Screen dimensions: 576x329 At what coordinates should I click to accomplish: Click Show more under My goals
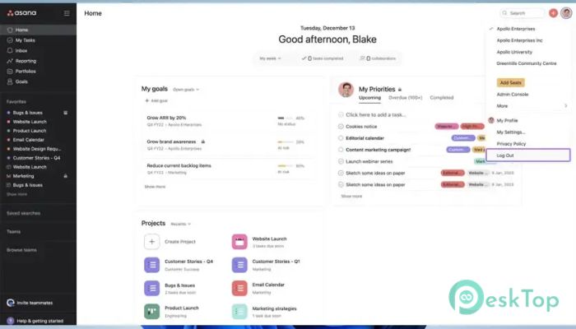click(155, 187)
